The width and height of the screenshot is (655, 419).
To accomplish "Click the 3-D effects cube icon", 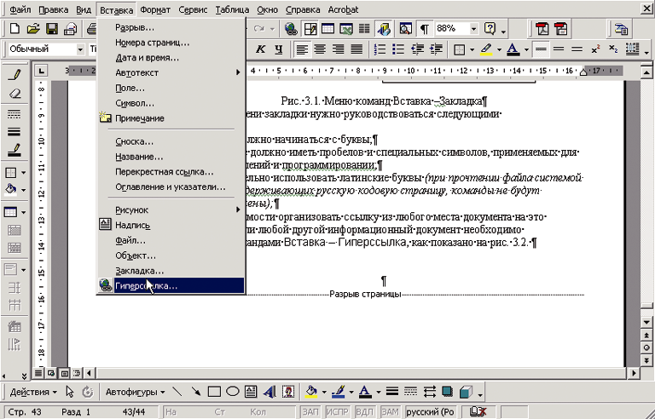I will (x=466, y=392).
